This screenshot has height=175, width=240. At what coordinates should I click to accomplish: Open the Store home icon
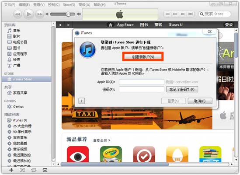pyautogui.click(x=110, y=25)
